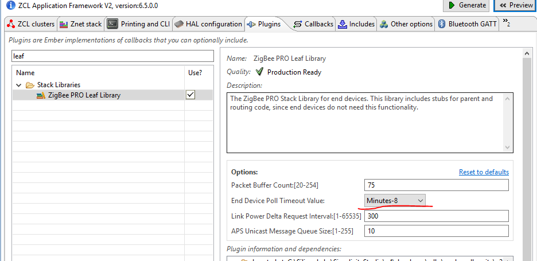The height and width of the screenshot is (261, 537).
Task: Collapse the Stack Libraries folder
Action: tap(20, 85)
